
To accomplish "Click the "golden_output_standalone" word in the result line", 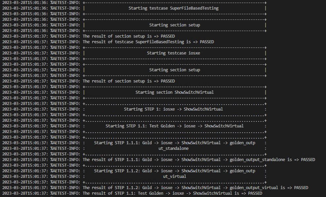I will (257, 160).
